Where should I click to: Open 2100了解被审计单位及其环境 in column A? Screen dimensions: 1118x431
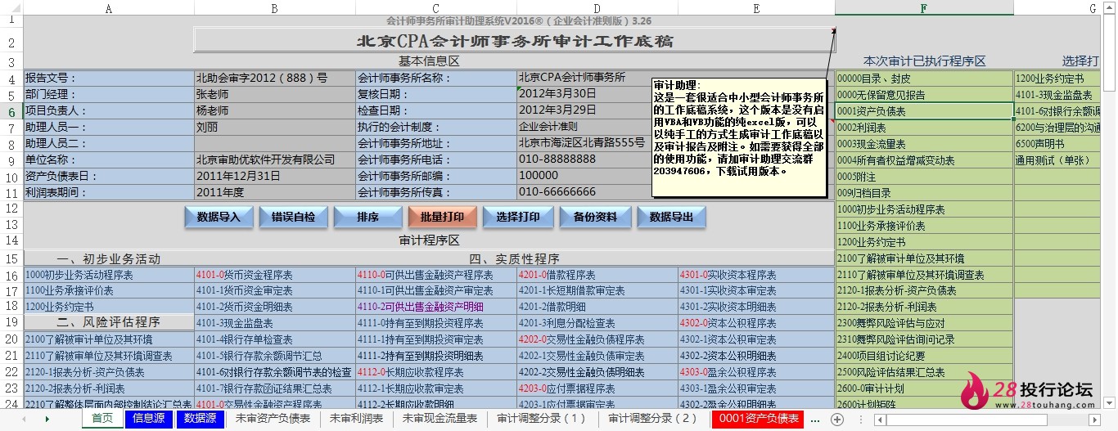pyautogui.click(x=109, y=339)
